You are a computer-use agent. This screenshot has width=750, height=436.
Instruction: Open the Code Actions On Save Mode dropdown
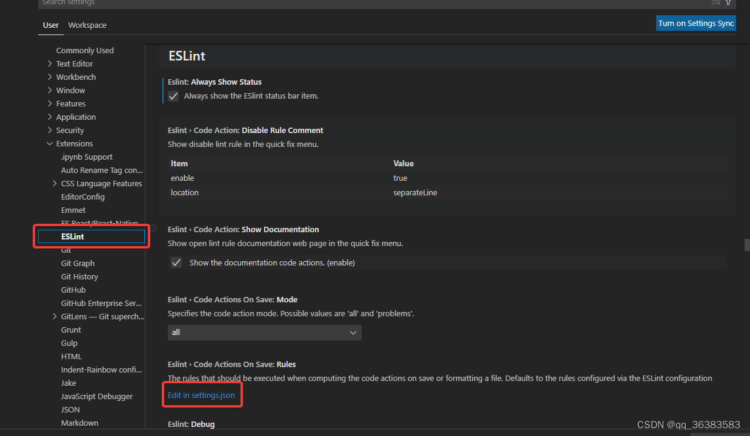pyautogui.click(x=264, y=332)
